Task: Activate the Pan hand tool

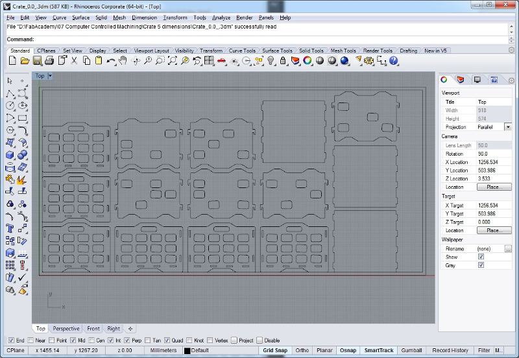Action: click(123, 60)
